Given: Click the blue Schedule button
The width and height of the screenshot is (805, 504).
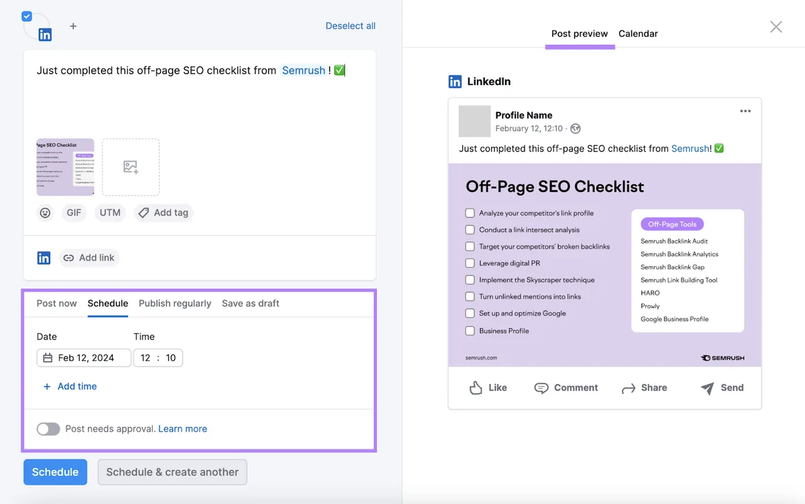Looking at the screenshot, I should point(55,472).
